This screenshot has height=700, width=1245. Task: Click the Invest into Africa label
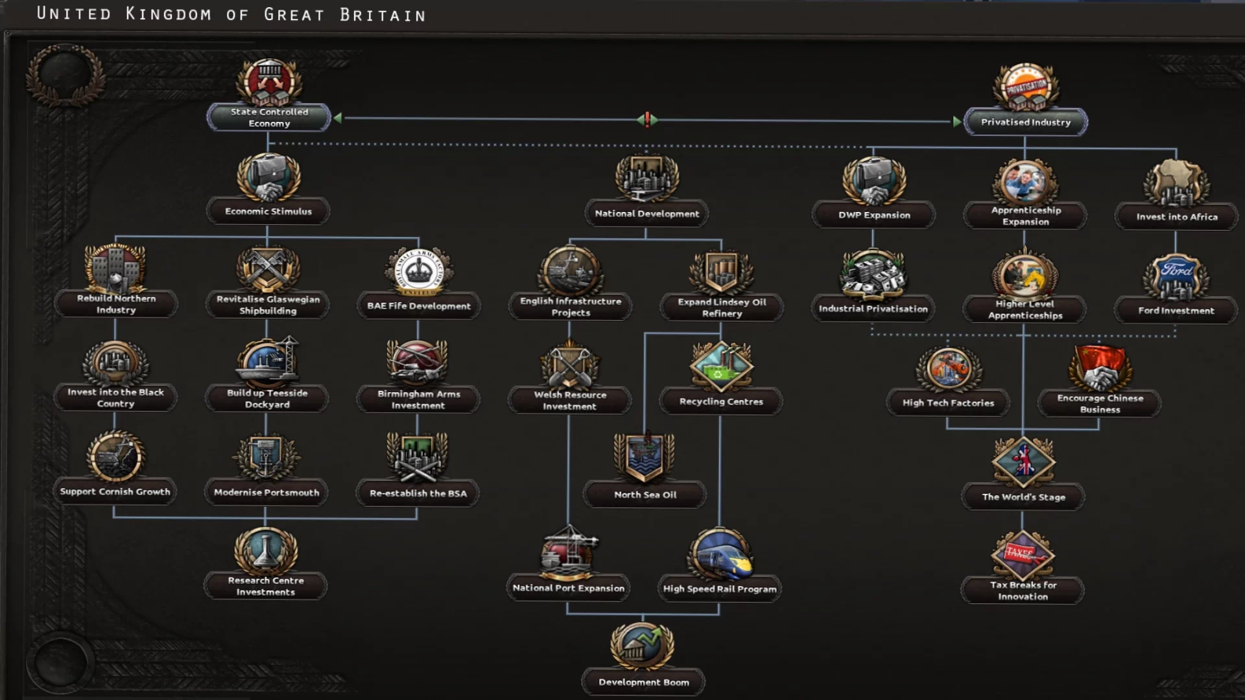(x=1176, y=216)
